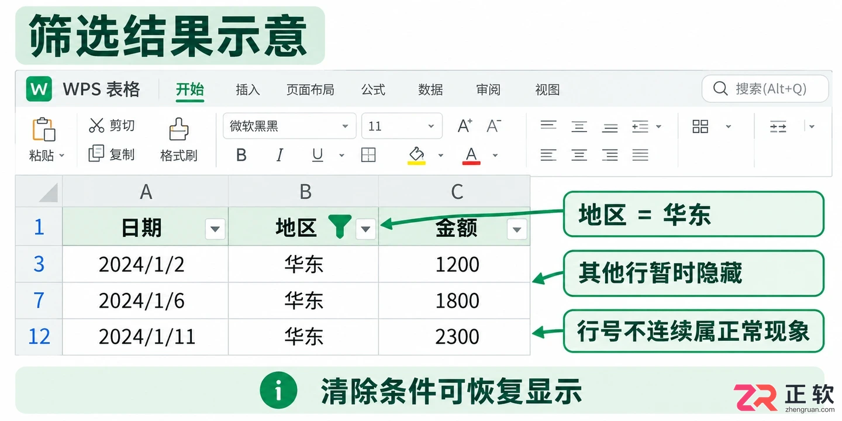842x421 pixels.
Task: Click amount cell 1800
Action: coord(455,301)
